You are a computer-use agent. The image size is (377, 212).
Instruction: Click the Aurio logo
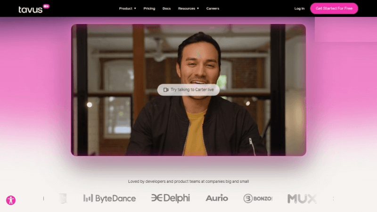coord(217,198)
